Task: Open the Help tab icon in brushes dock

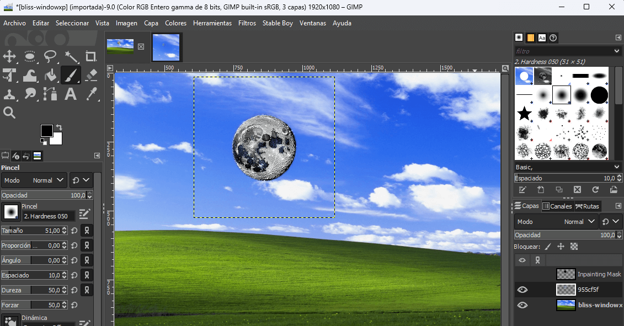Action: tap(553, 38)
